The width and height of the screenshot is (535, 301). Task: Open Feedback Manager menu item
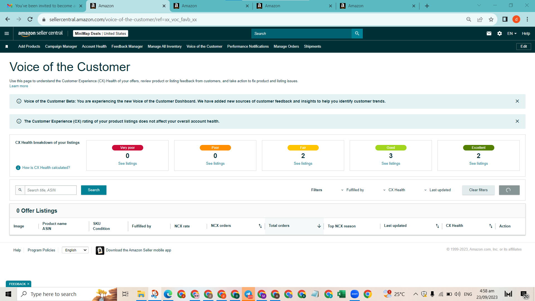(127, 47)
